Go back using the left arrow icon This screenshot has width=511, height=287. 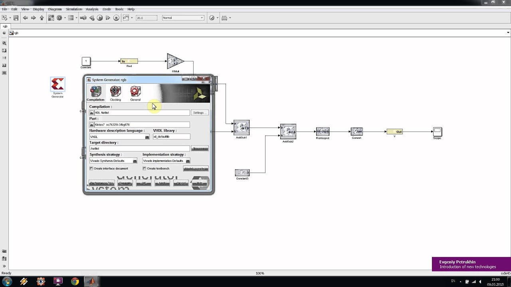(x=25, y=18)
